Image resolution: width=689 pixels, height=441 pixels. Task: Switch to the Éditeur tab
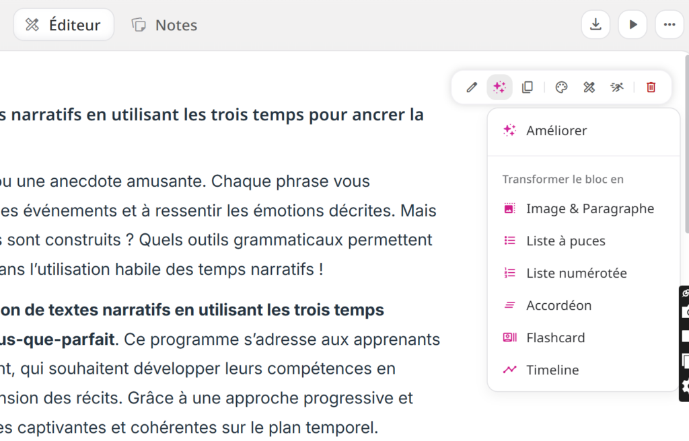pyautogui.click(x=64, y=25)
